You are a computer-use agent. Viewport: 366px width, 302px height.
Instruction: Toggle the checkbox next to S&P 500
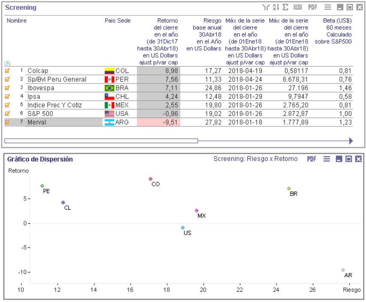click(7, 114)
